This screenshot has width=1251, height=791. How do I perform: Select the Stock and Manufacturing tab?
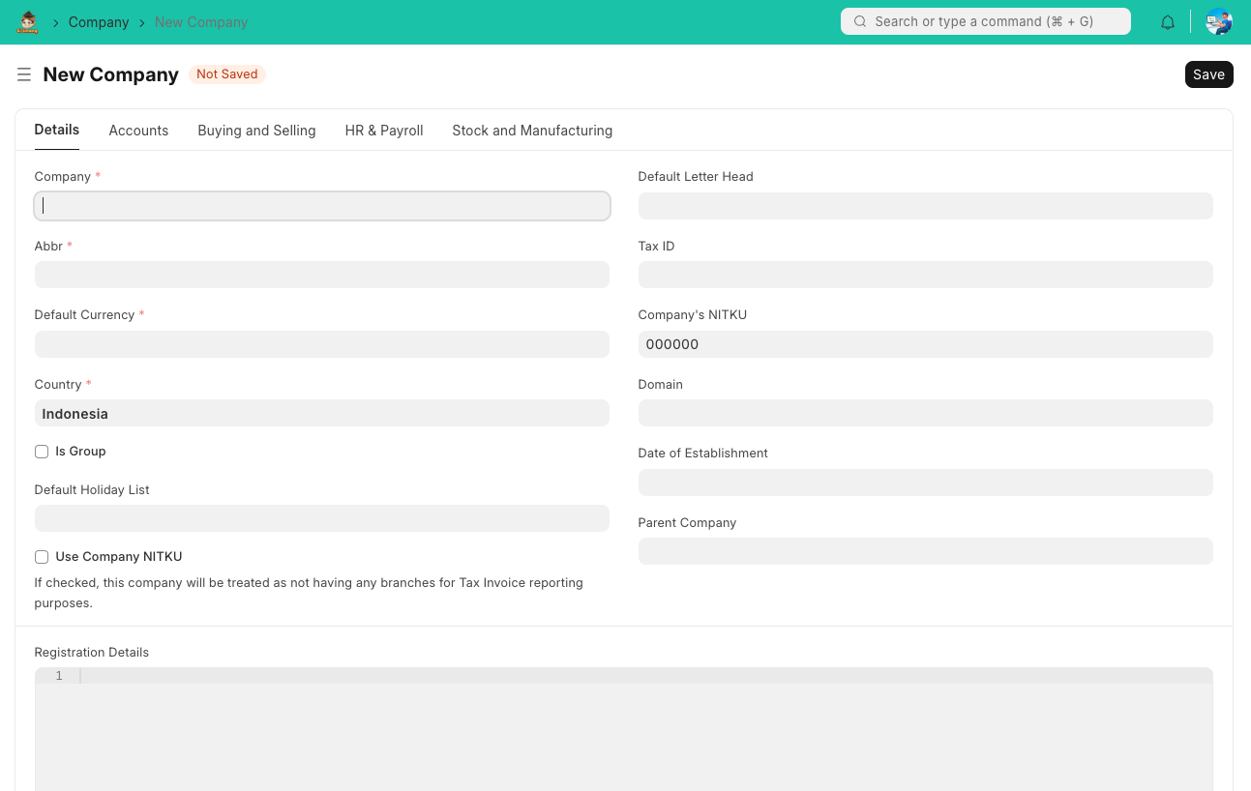[532, 131]
